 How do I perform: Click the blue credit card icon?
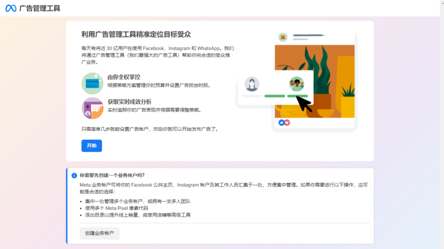tap(92, 83)
